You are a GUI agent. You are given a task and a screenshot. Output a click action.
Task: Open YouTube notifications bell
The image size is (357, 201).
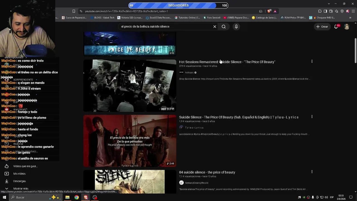coord(336,27)
